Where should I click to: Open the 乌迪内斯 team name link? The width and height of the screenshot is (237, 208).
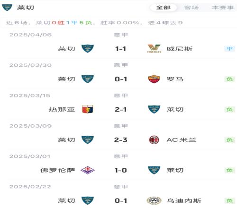(184, 200)
